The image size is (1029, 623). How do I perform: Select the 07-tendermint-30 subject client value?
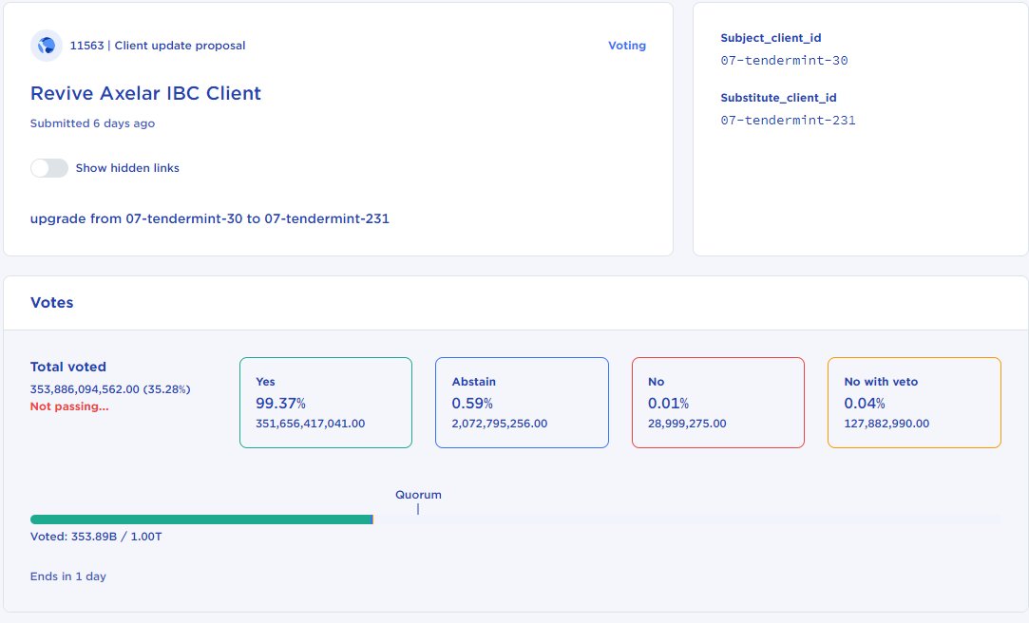click(784, 61)
